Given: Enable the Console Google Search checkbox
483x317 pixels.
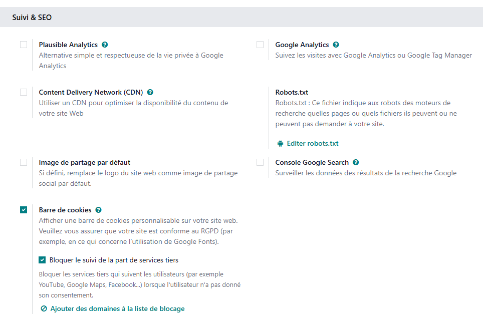Looking at the screenshot, I should [260, 162].
